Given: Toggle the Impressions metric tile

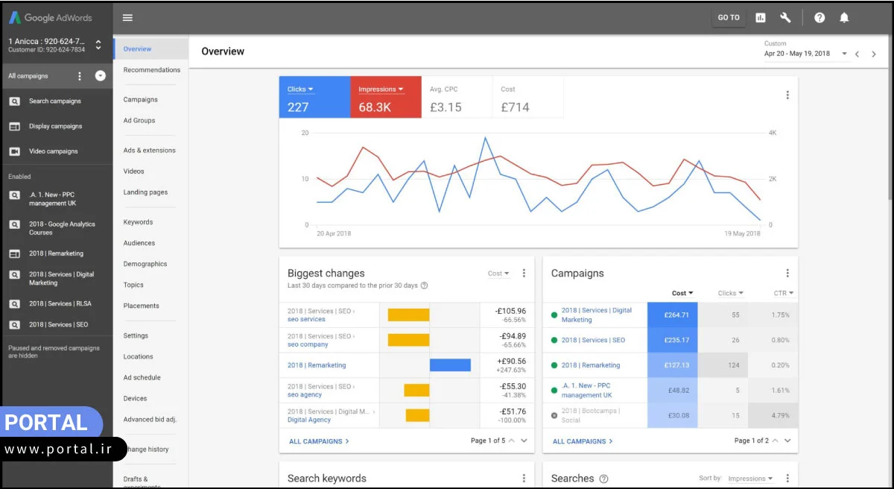Looking at the screenshot, I should point(385,97).
